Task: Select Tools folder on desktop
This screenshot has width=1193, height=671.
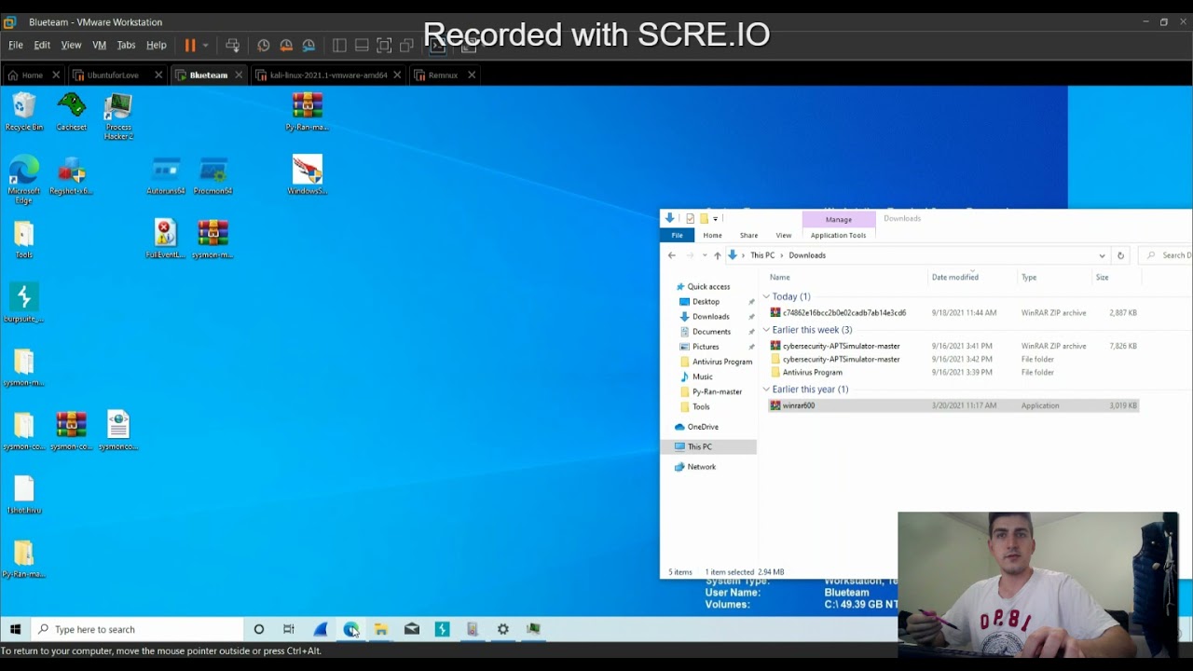Action: pos(24,240)
